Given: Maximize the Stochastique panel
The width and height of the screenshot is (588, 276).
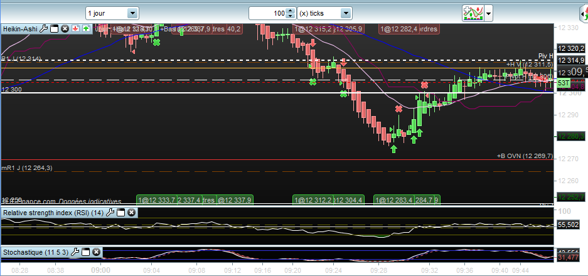Looking at the screenshot, I should pyautogui.click(x=85, y=252).
